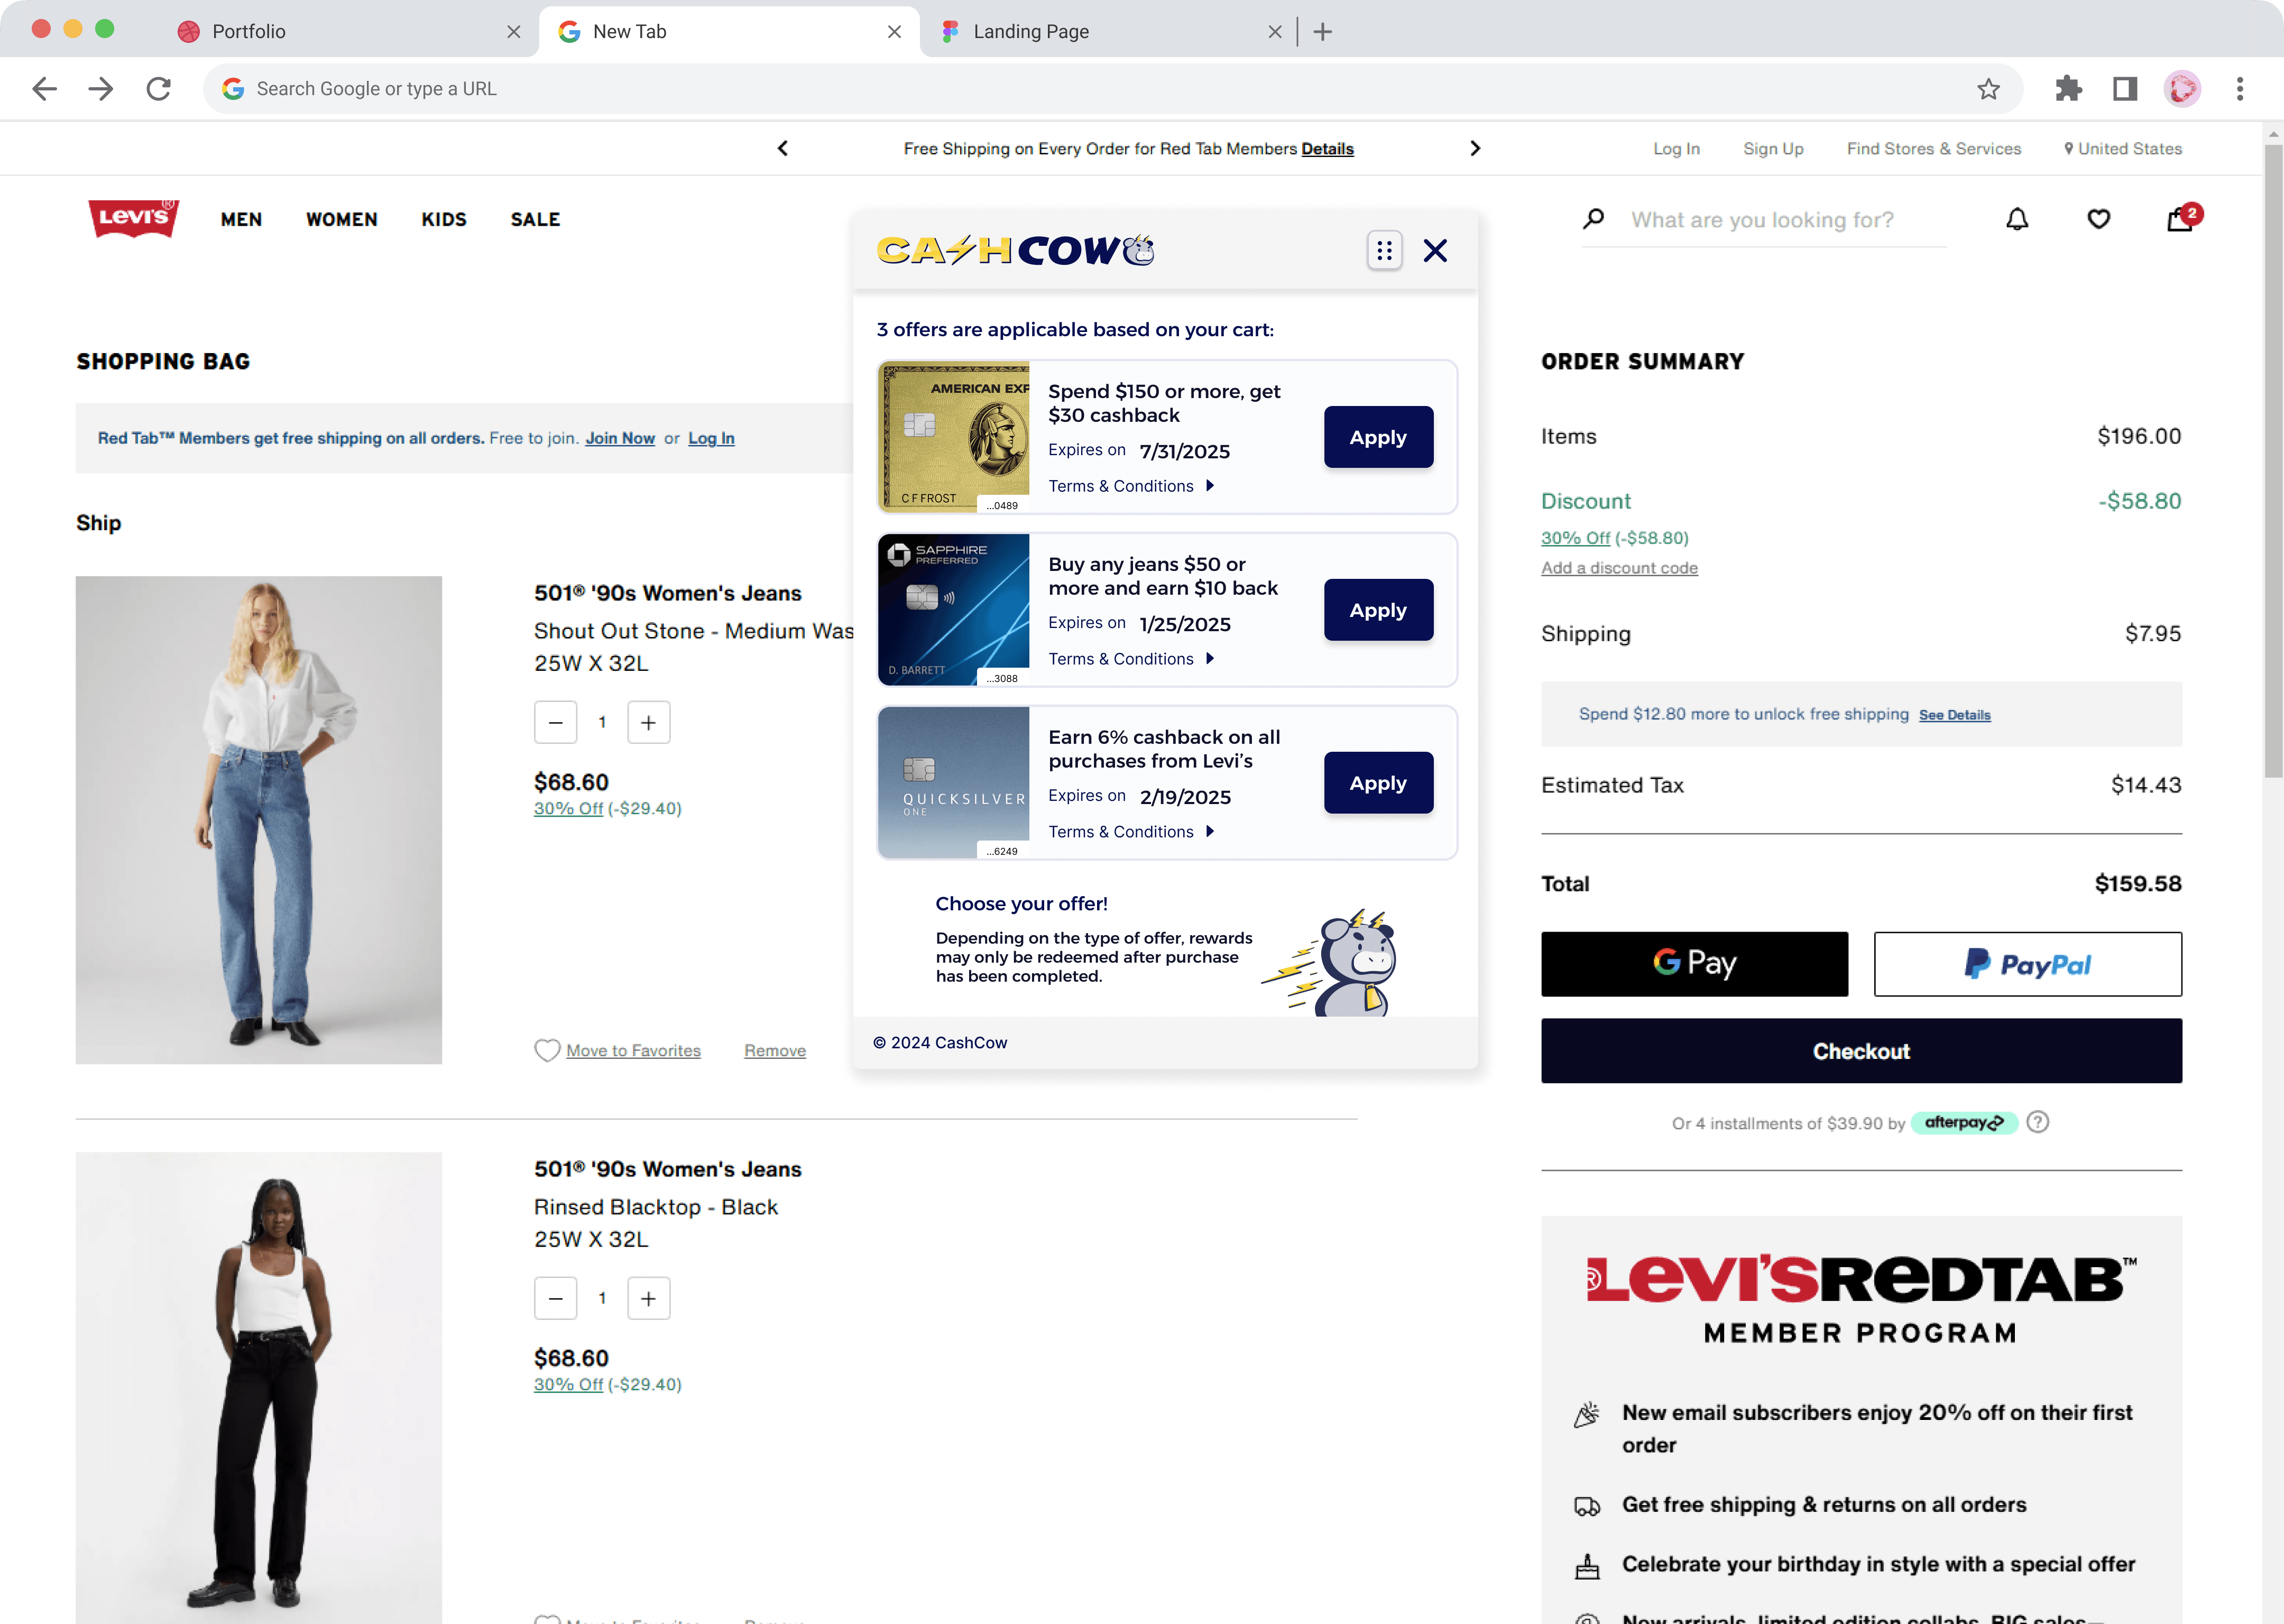This screenshot has width=2284, height=1624.
Task: Reload the current page
Action: 158,89
